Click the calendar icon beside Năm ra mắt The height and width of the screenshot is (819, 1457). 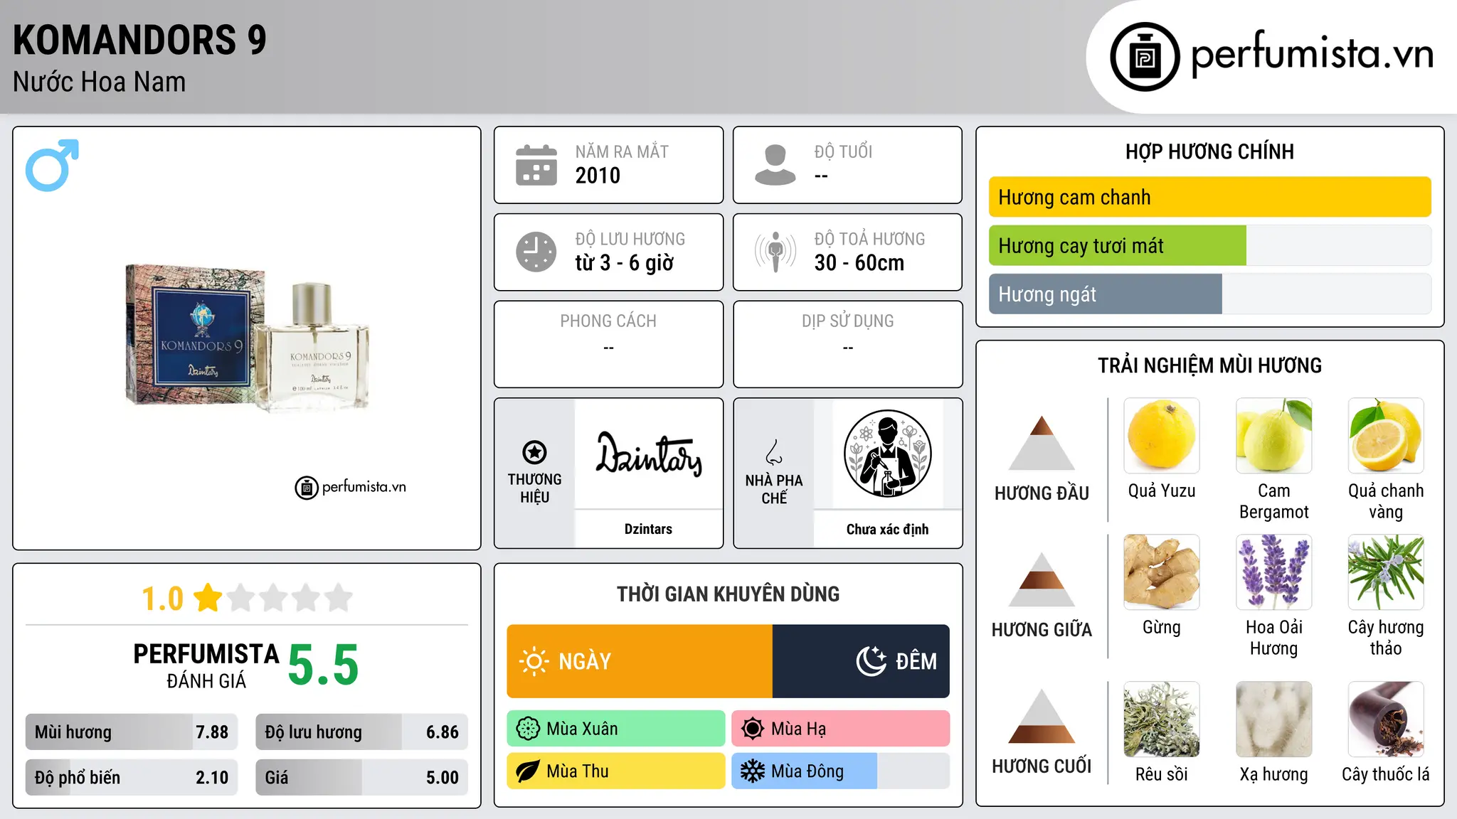coord(536,165)
